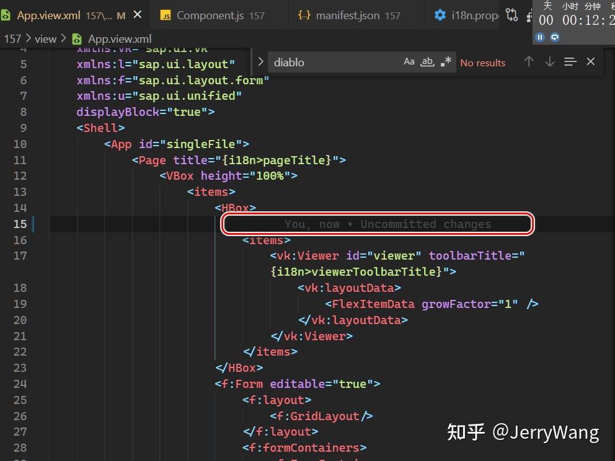Click the restart icon on the timer overlay
The image size is (615, 461).
point(555,37)
